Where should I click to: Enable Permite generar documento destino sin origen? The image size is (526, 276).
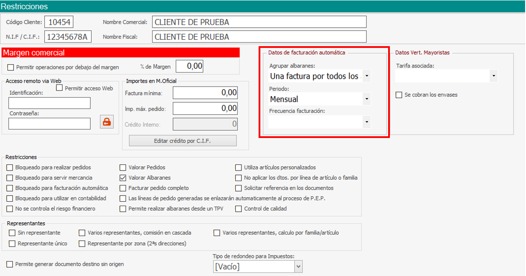tap(10, 264)
